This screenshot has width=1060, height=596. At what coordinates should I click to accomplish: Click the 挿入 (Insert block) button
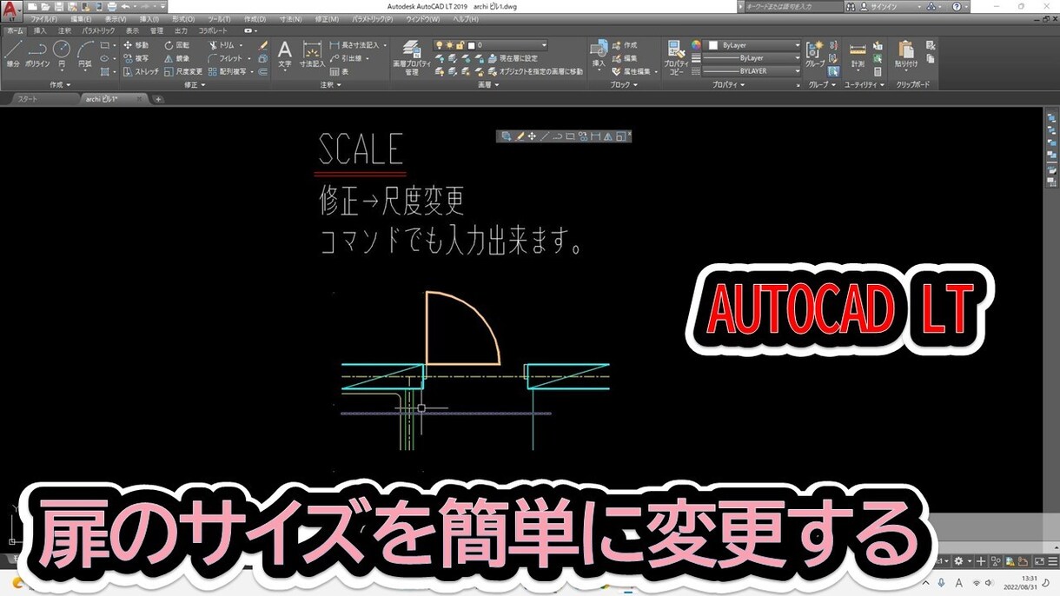coord(598,54)
